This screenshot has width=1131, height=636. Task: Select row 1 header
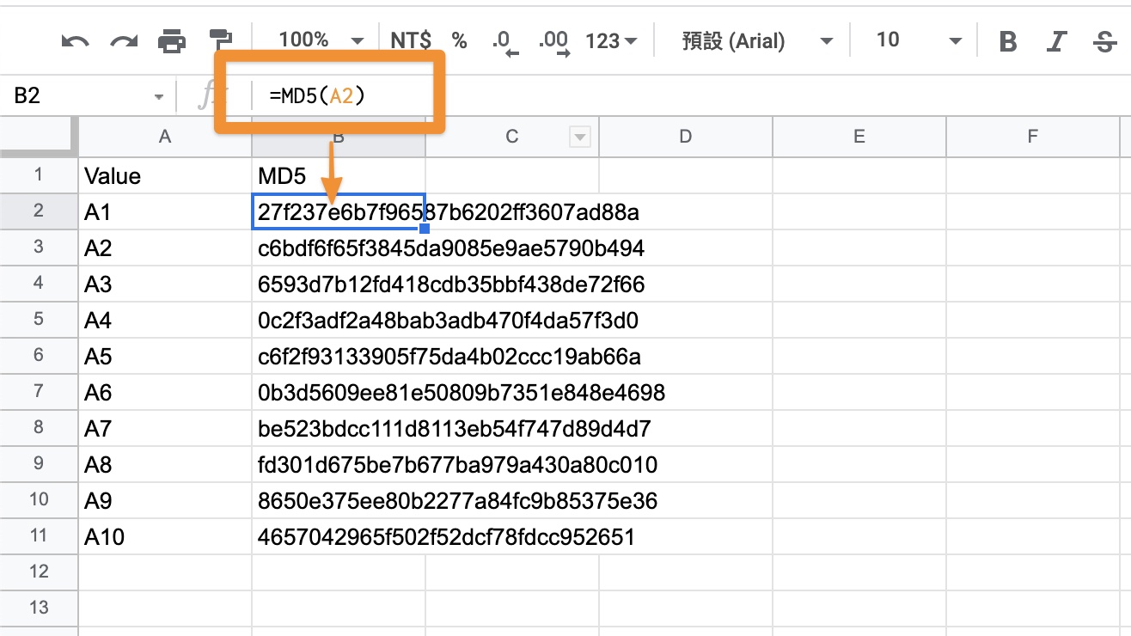click(x=39, y=175)
